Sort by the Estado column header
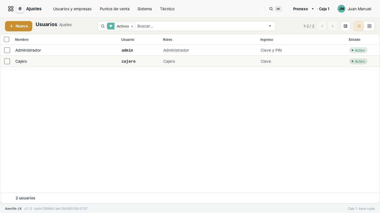The width and height of the screenshot is (380, 213). click(354, 40)
